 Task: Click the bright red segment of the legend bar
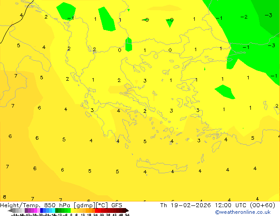(x=96, y=210)
